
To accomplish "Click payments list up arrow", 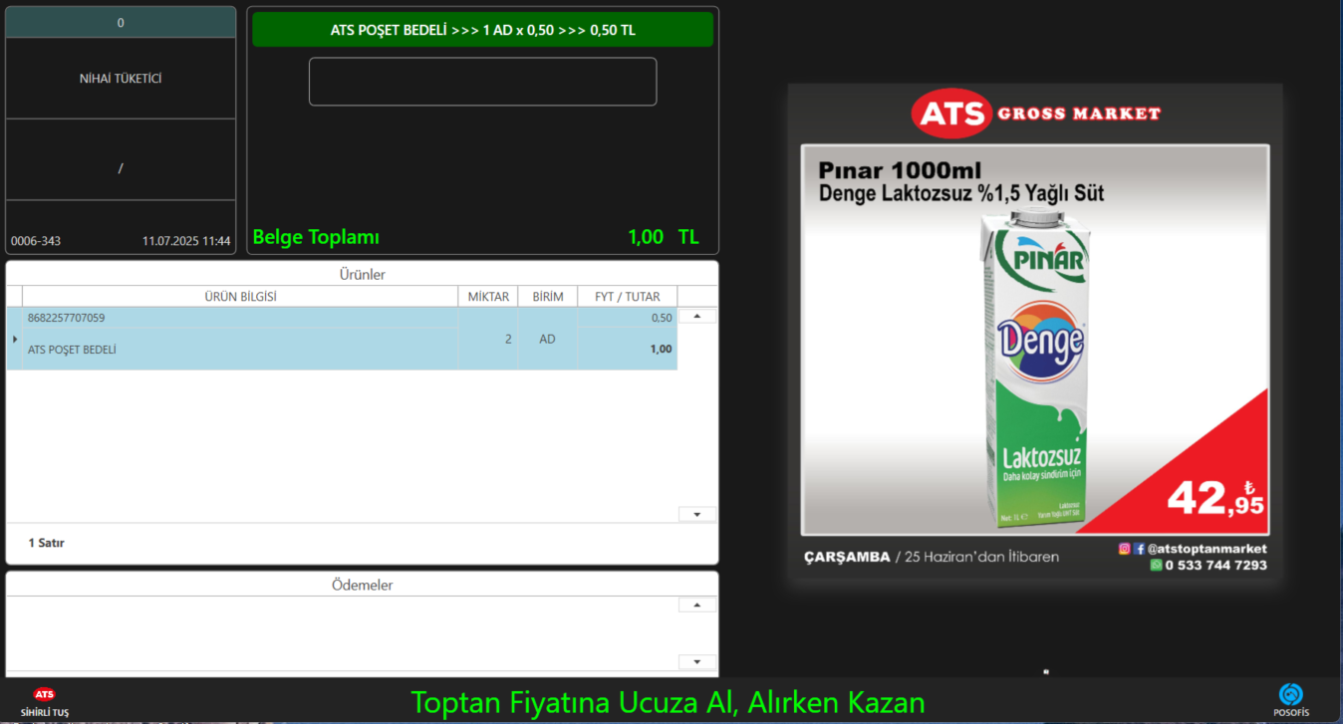I will [x=697, y=604].
